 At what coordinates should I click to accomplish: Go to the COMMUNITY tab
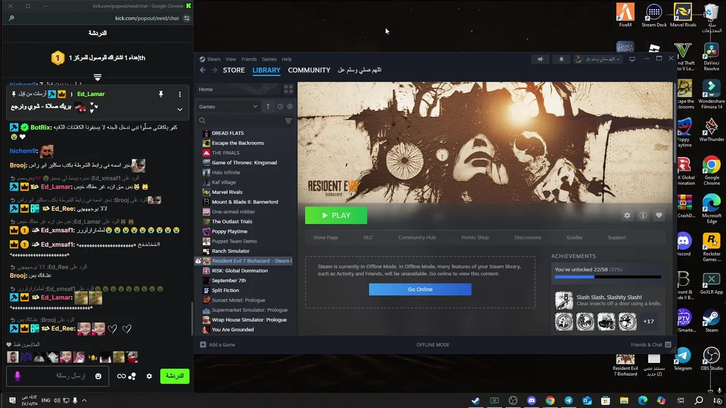[309, 70]
